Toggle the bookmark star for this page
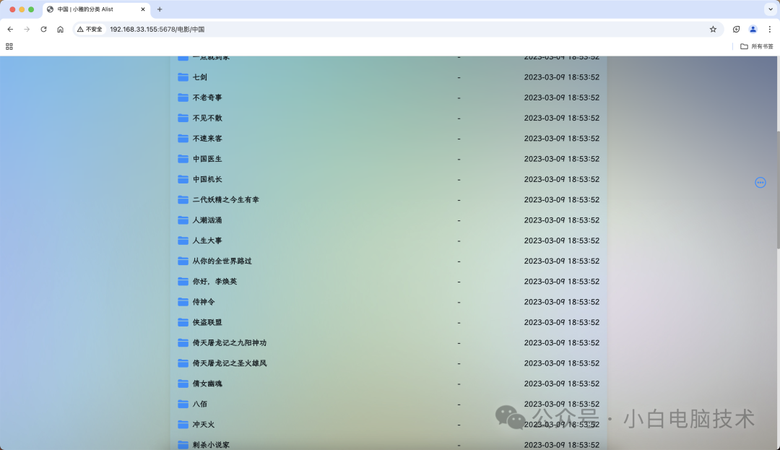 point(713,29)
